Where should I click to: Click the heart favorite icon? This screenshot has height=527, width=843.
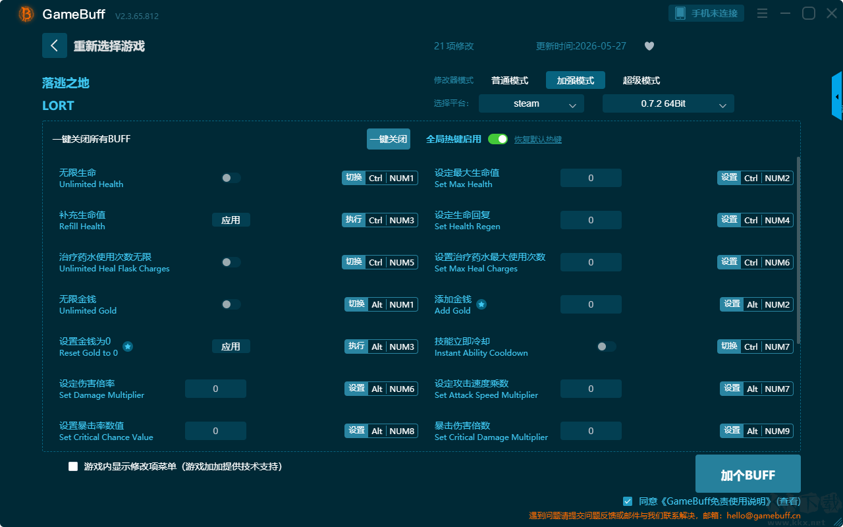(649, 46)
